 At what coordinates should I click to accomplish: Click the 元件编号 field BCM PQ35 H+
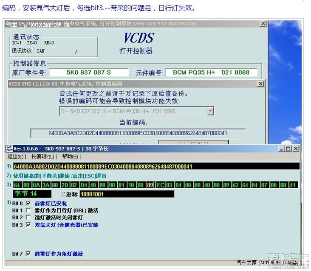(x=212, y=73)
